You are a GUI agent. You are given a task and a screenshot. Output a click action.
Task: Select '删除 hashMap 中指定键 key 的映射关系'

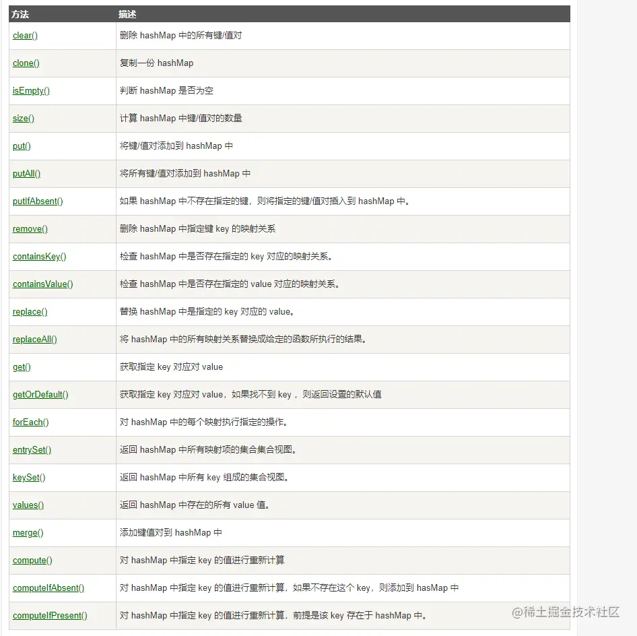tap(197, 229)
